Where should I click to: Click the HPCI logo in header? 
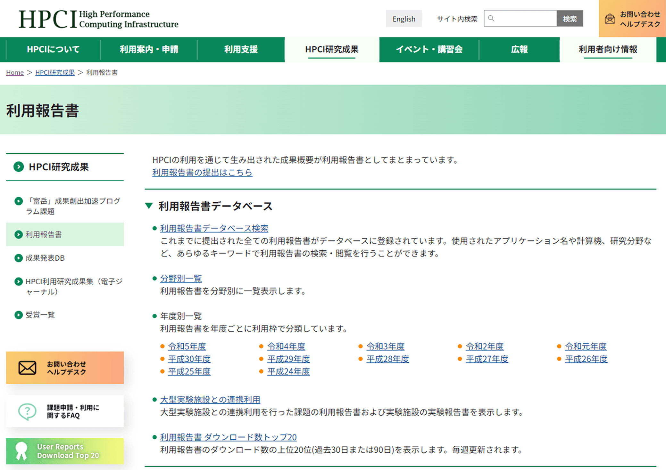(98, 19)
